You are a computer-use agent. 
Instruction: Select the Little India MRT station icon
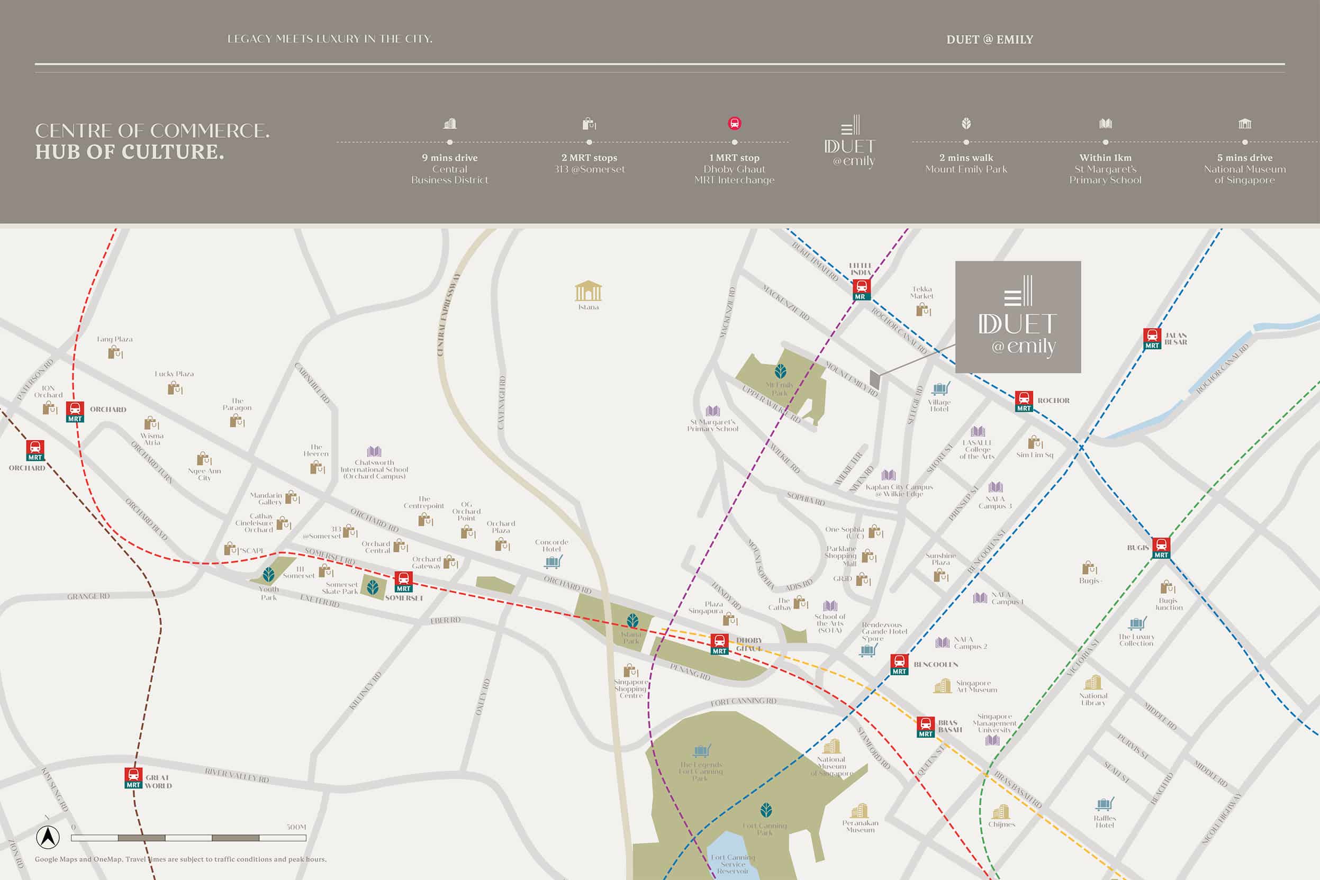[x=861, y=289]
